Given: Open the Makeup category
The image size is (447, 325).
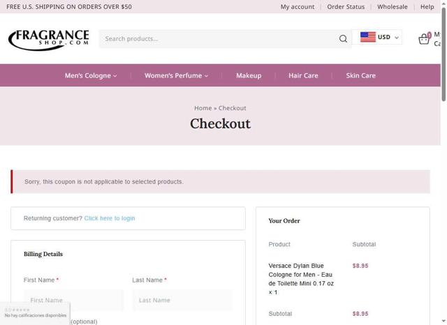Looking at the screenshot, I should [249, 75].
